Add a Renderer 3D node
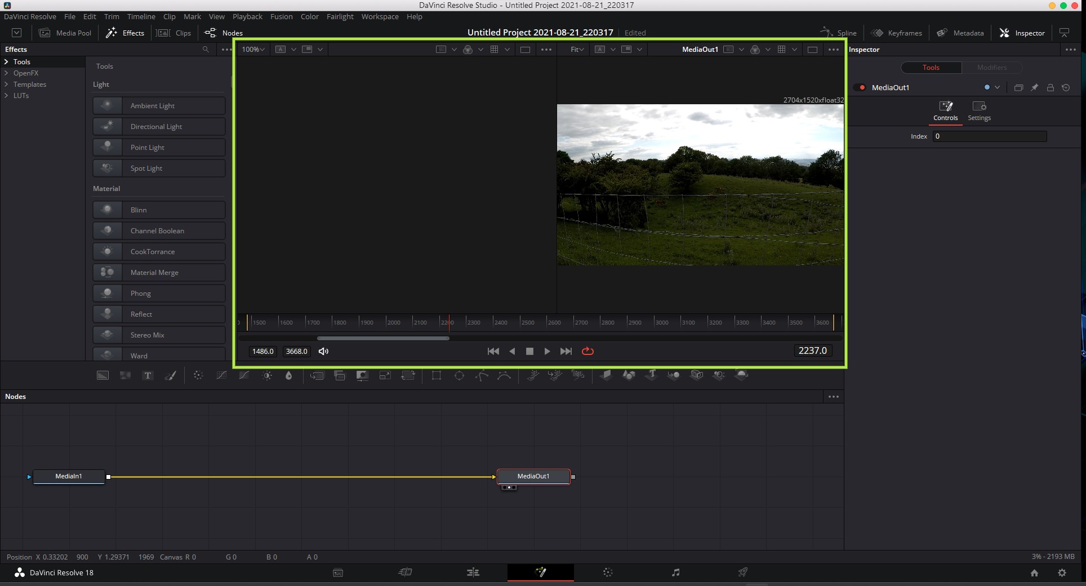Screen dimensions: 1086x586 tap(742, 375)
